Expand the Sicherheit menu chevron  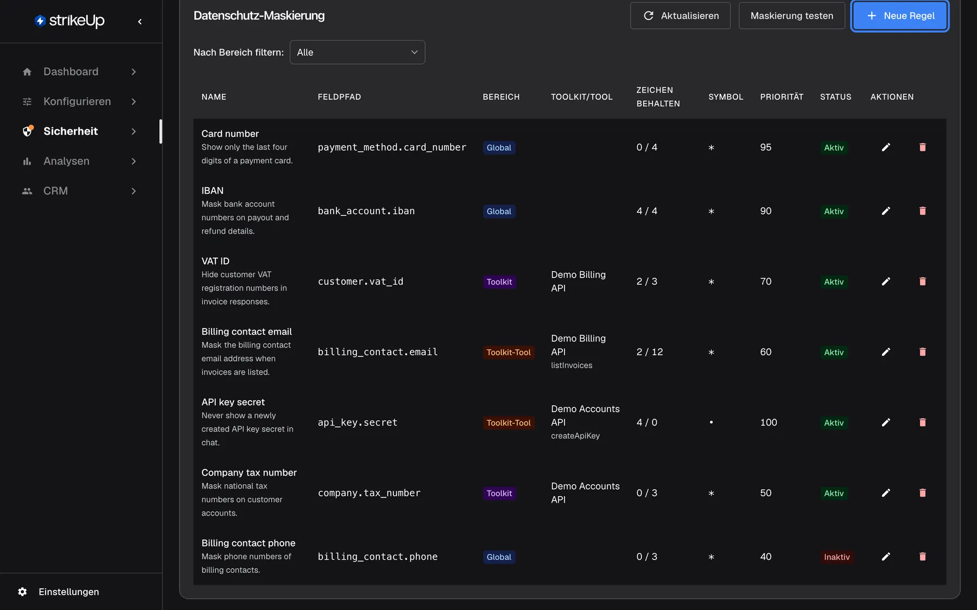point(134,131)
